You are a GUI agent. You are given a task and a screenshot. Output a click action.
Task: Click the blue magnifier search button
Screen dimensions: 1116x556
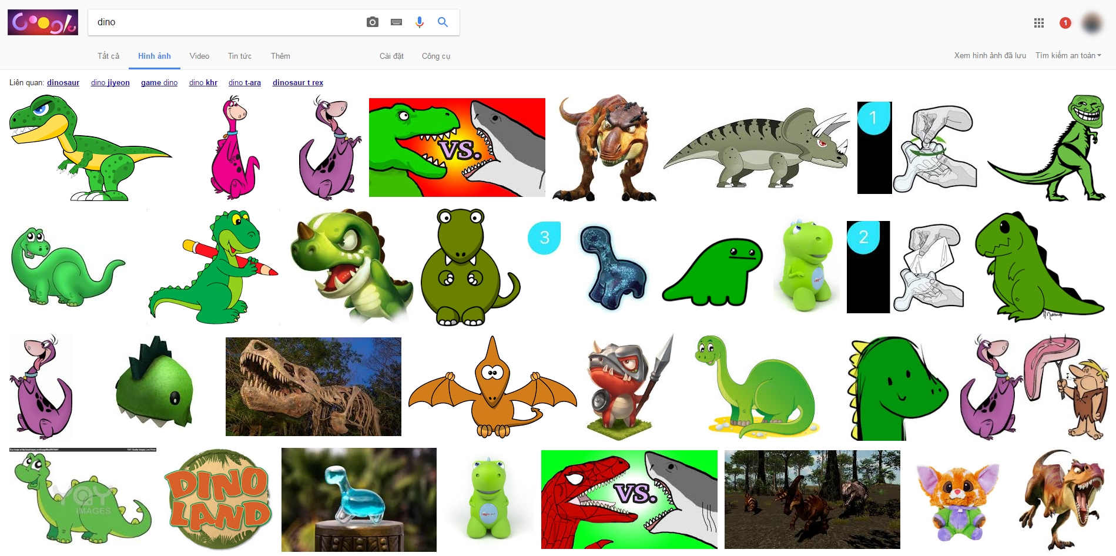pyautogui.click(x=443, y=22)
